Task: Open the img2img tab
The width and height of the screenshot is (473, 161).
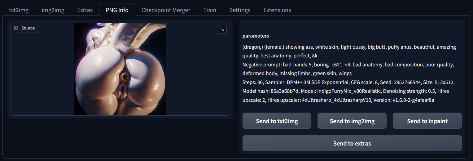Action: coord(53,10)
